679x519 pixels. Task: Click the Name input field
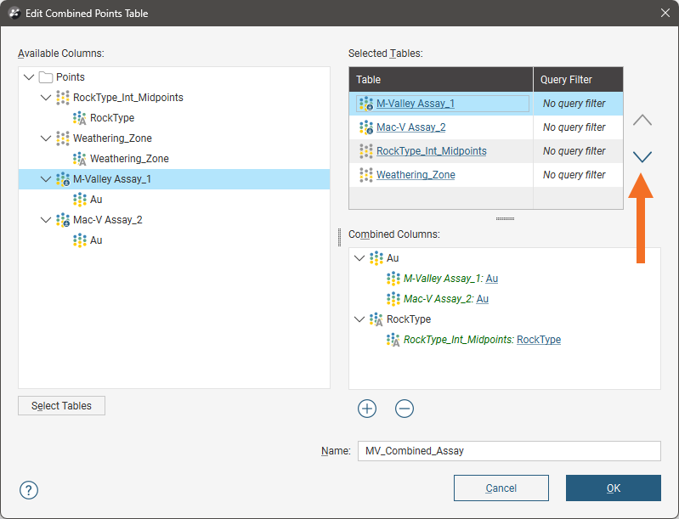(508, 451)
